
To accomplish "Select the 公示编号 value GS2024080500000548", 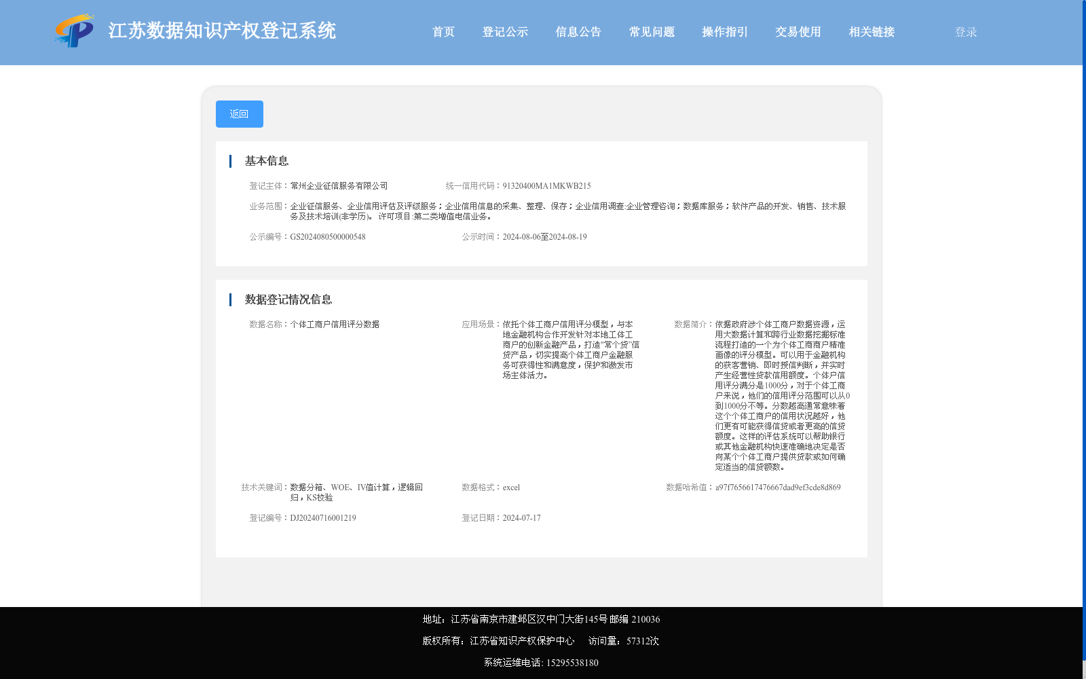I will pyautogui.click(x=328, y=237).
